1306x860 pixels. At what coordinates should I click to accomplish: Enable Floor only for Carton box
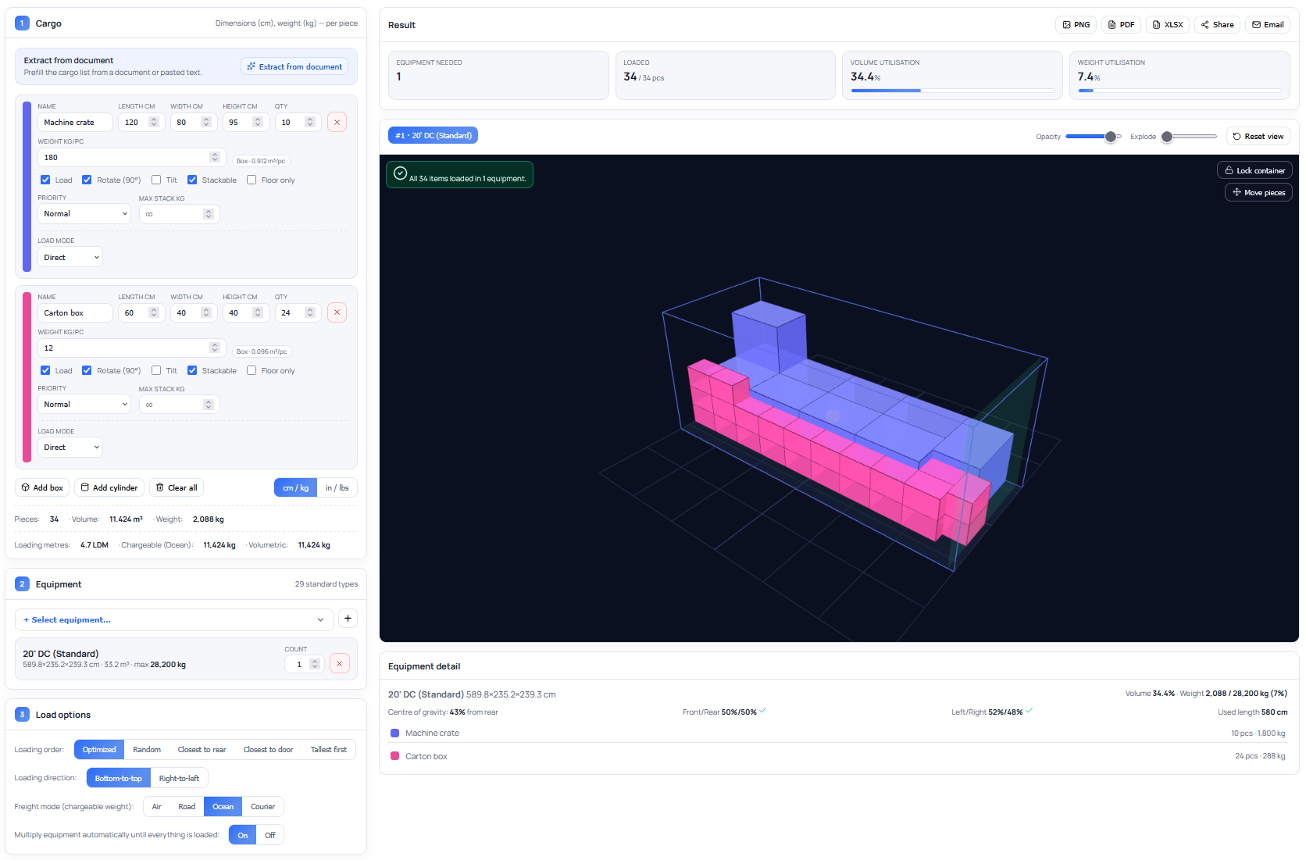click(x=252, y=370)
